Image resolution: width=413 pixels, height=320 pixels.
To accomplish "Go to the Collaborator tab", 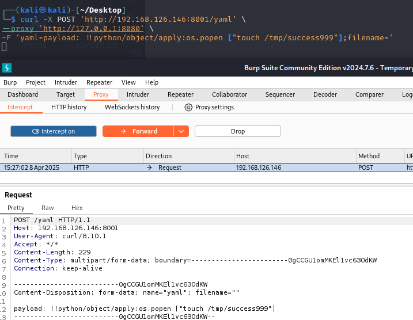I will click(229, 94).
